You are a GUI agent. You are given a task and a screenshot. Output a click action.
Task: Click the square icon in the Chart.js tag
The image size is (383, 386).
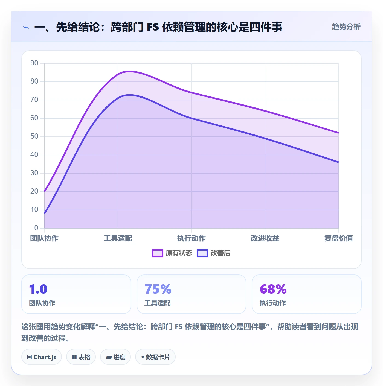[x=30, y=357]
